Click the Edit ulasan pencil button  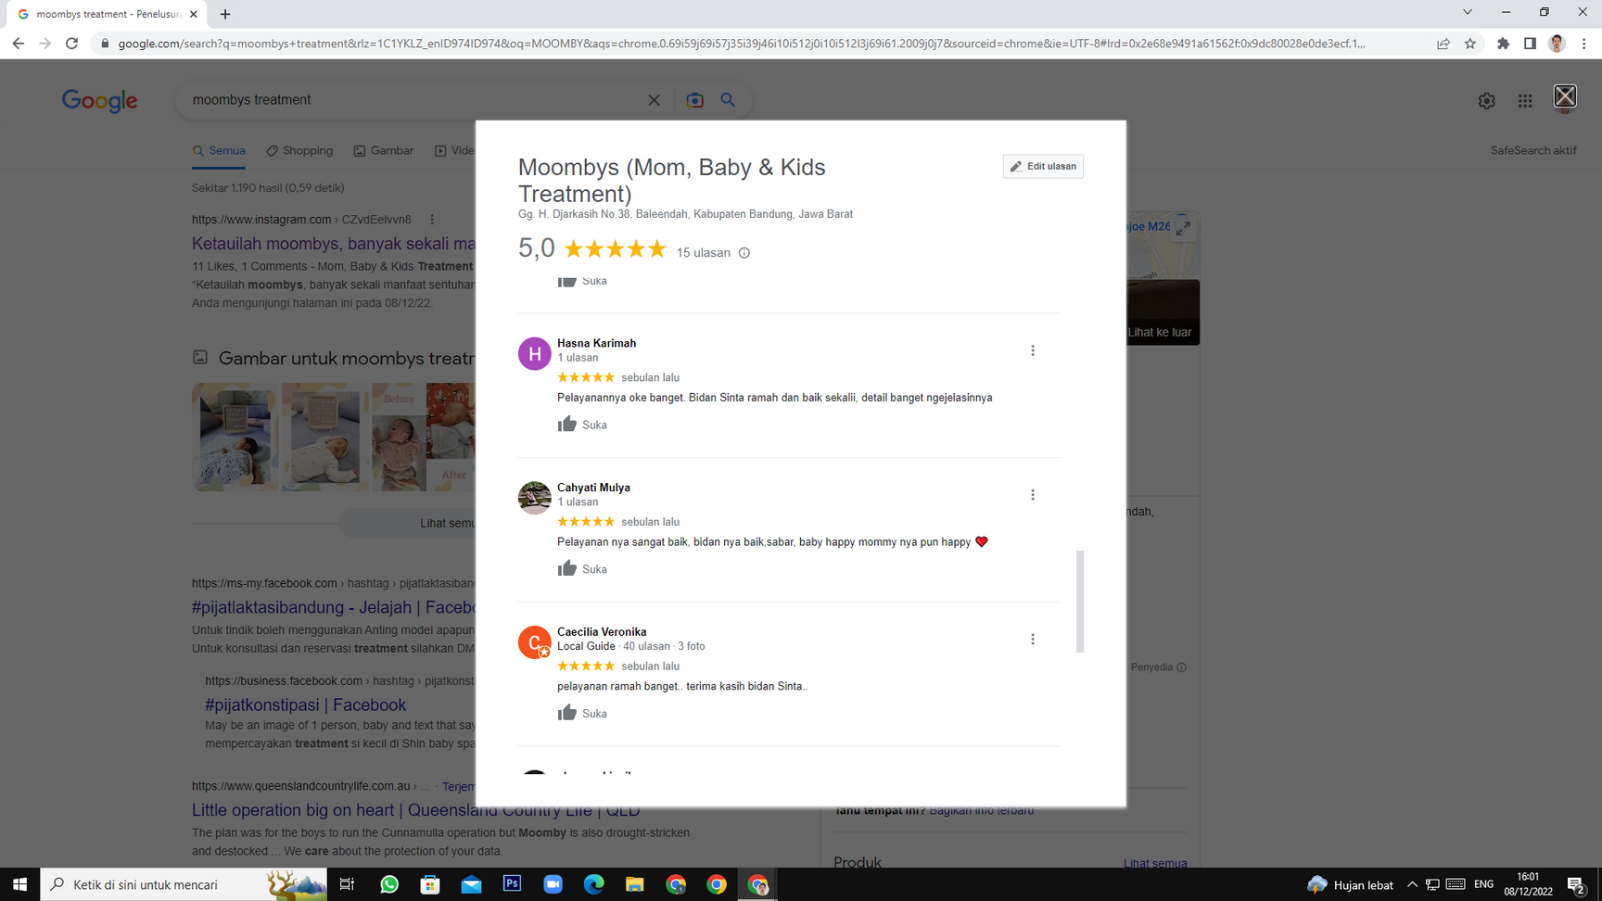[x=1043, y=167]
